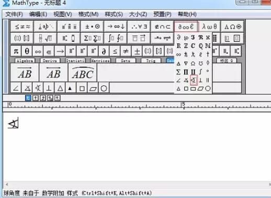
Task: Insert square brackets template from small bar
Action: tap(159, 51)
